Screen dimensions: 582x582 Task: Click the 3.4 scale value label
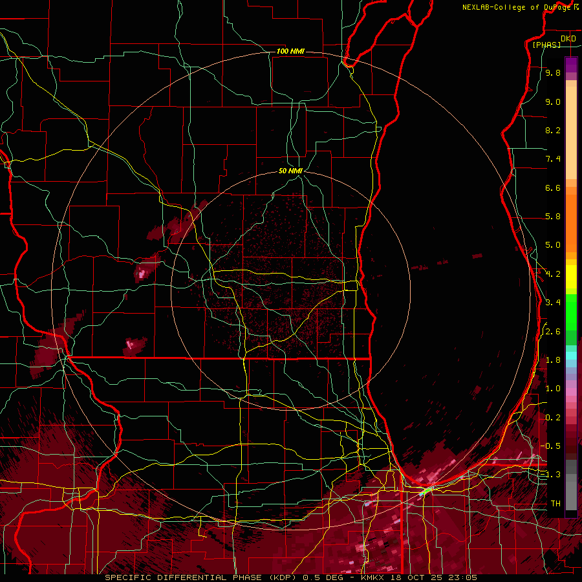(x=553, y=302)
